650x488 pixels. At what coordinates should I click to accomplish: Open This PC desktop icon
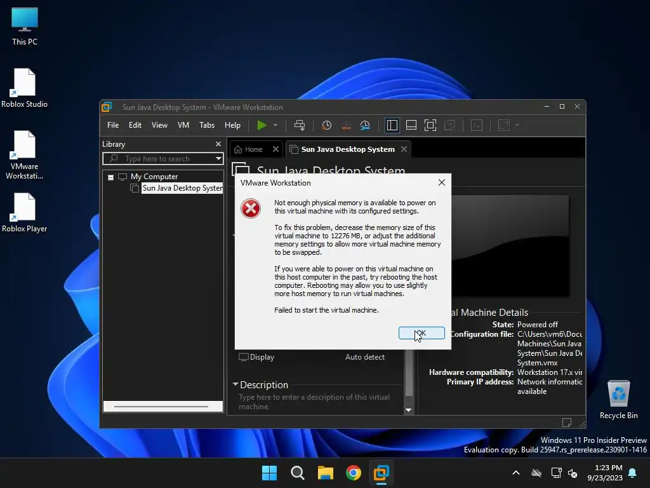[x=25, y=26]
